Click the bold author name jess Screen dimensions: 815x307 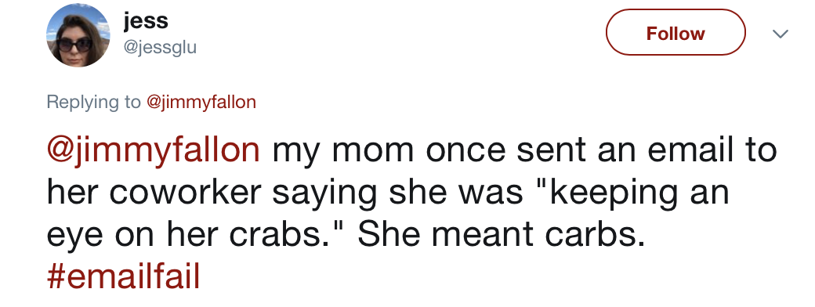click(146, 21)
